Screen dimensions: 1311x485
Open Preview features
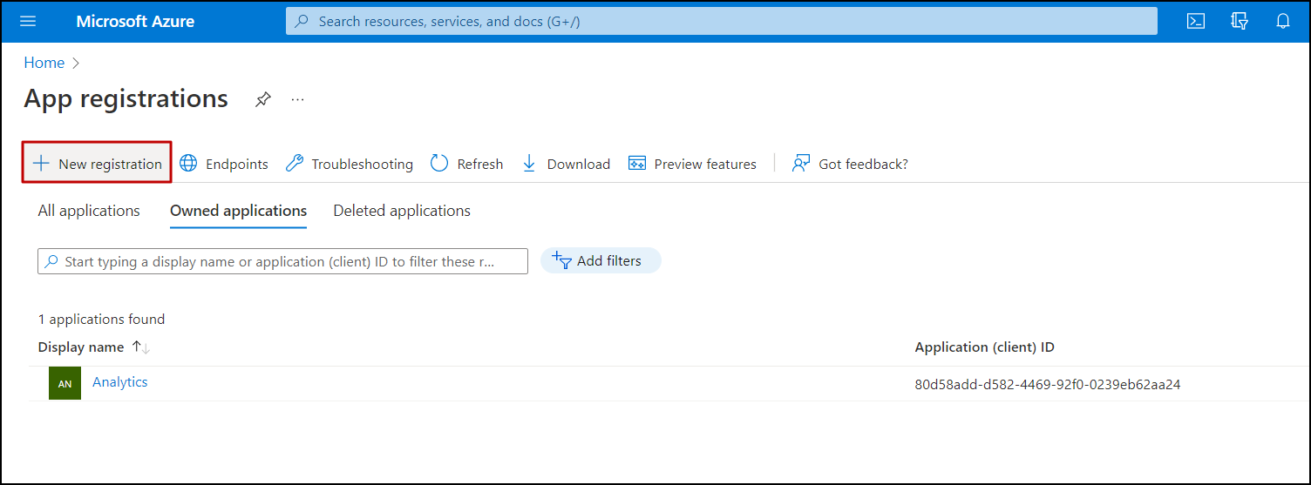coord(692,164)
